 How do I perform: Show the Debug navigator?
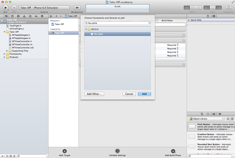click(30, 16)
